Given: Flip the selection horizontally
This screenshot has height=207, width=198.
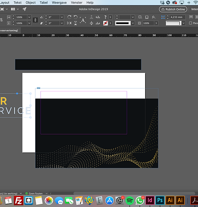Looking at the screenshot, I should tap(69, 23).
